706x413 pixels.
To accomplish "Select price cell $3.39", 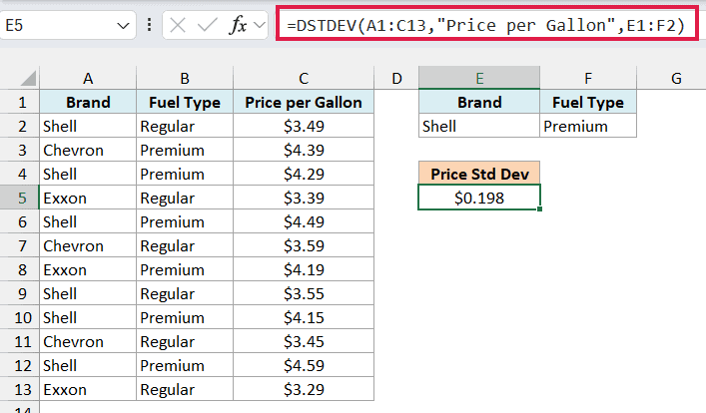I will coord(304,198).
